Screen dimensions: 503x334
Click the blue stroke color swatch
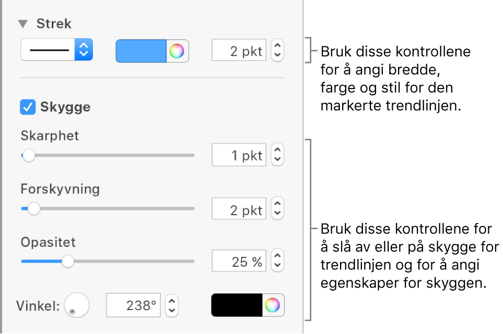click(x=141, y=51)
